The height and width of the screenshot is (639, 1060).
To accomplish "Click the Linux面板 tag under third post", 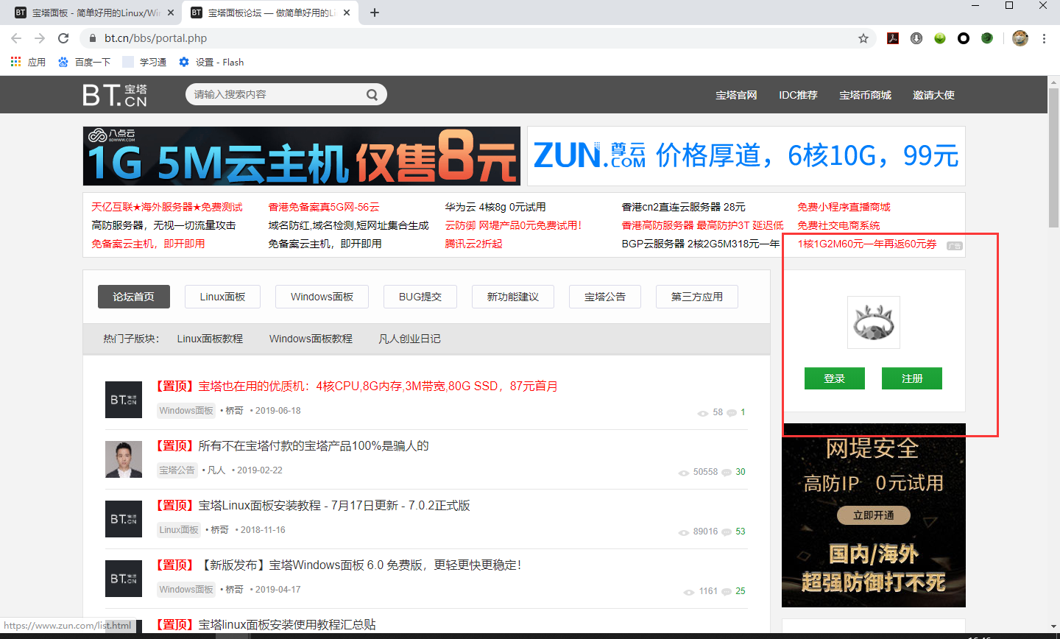I will 179,530.
